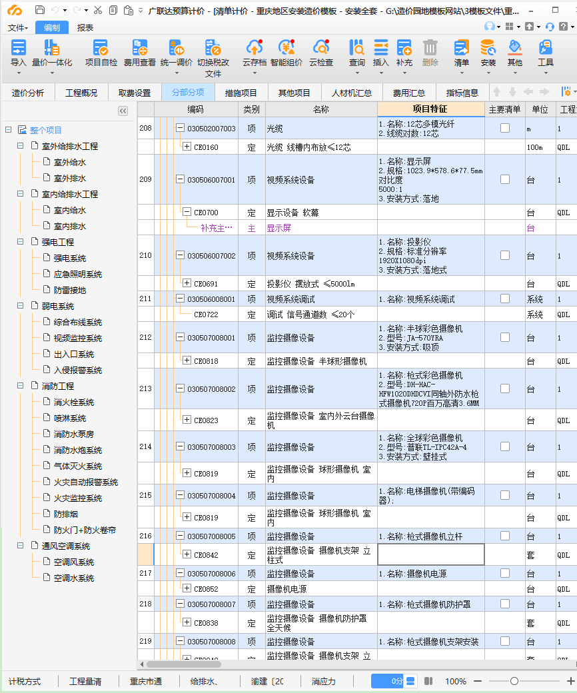
Task: Click the 费用查看 fee view icon
Action: point(140,48)
